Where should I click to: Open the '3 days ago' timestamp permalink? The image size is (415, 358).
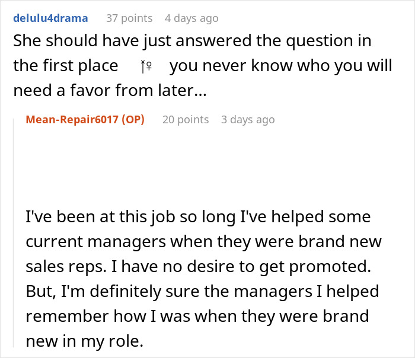[248, 119]
